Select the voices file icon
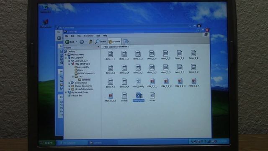 pos(152,95)
